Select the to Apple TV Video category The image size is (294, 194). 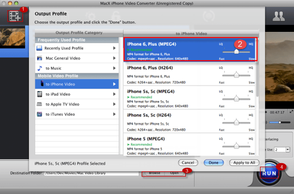click(x=77, y=104)
